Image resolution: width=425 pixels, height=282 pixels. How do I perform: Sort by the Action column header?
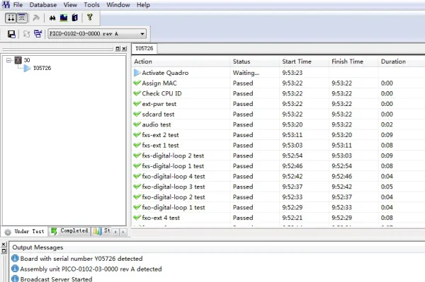point(181,61)
